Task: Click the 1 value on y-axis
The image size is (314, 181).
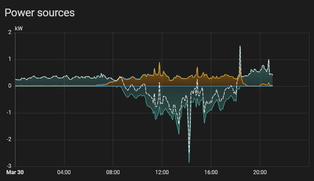Action: pyautogui.click(x=10, y=59)
